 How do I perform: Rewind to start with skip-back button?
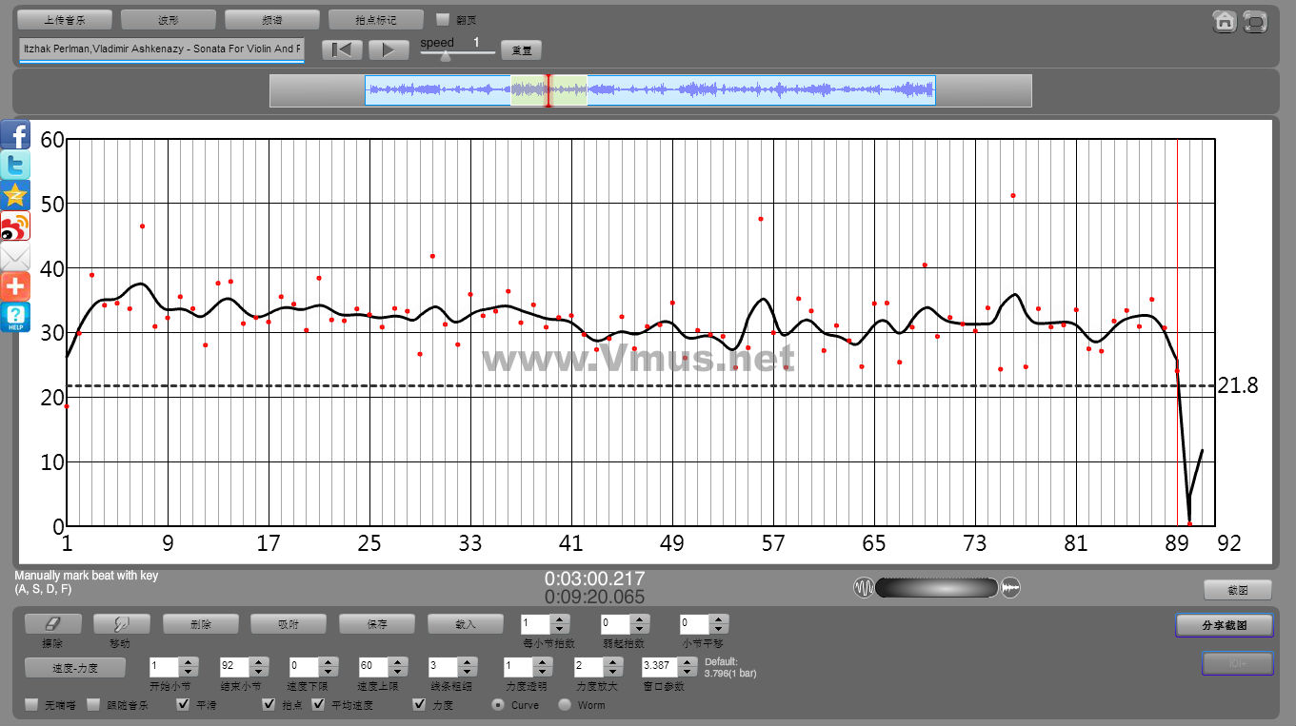click(x=341, y=50)
